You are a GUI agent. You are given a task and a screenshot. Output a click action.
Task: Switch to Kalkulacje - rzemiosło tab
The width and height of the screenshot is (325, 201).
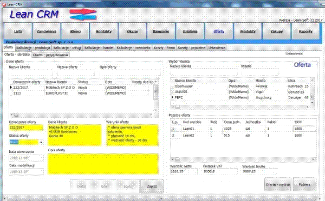pos(133,48)
